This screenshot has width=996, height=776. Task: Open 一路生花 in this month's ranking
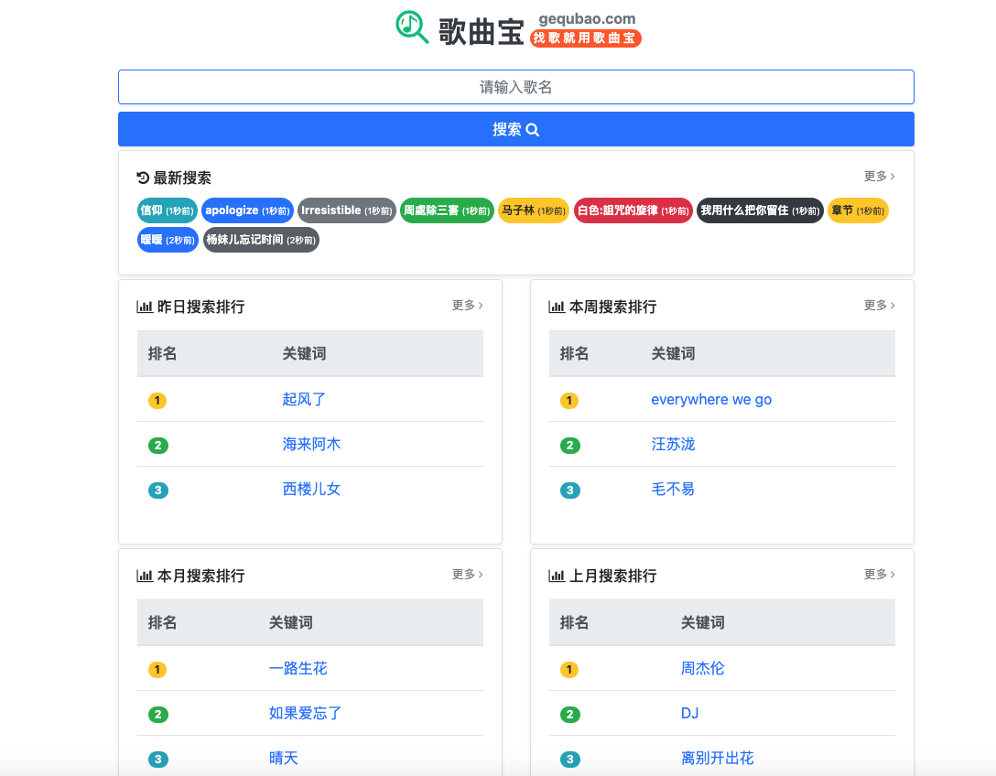(x=298, y=668)
